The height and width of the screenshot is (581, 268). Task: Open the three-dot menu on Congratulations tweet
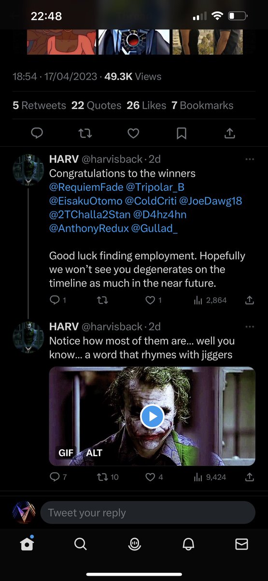[250, 159]
